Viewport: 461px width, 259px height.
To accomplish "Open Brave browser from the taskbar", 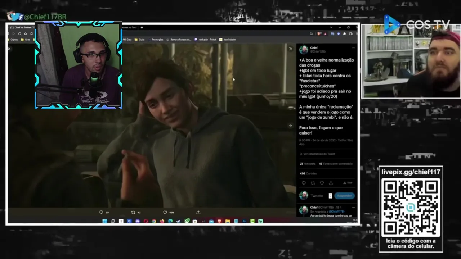I will [x=219, y=221].
